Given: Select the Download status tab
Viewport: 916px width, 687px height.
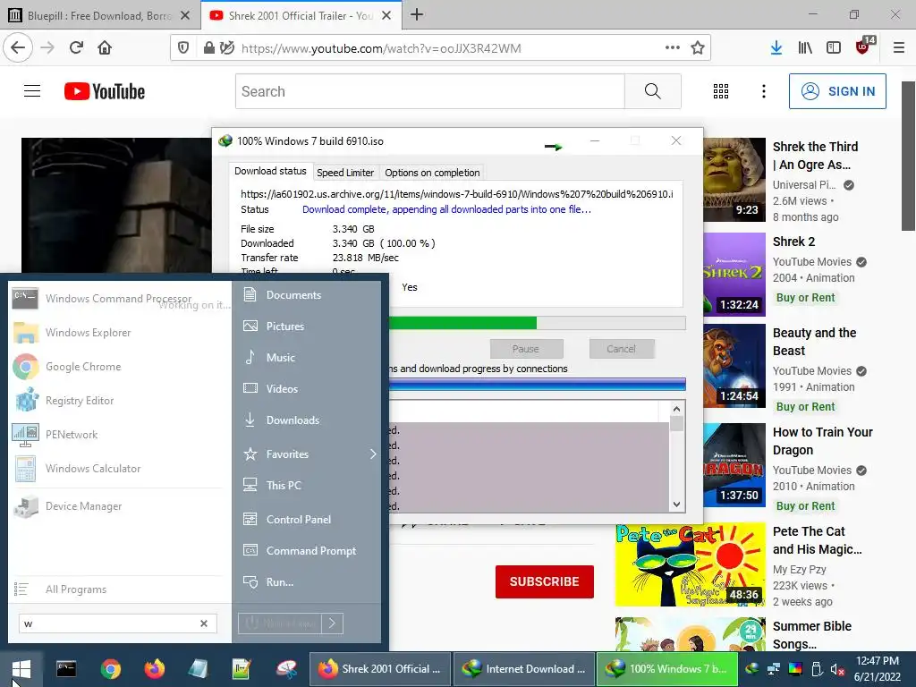Looking at the screenshot, I should (x=270, y=171).
